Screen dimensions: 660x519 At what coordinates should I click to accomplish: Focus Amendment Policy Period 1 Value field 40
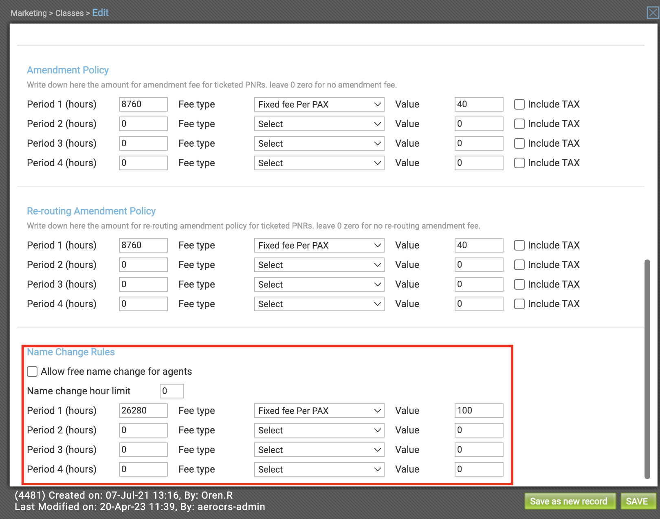(x=479, y=104)
